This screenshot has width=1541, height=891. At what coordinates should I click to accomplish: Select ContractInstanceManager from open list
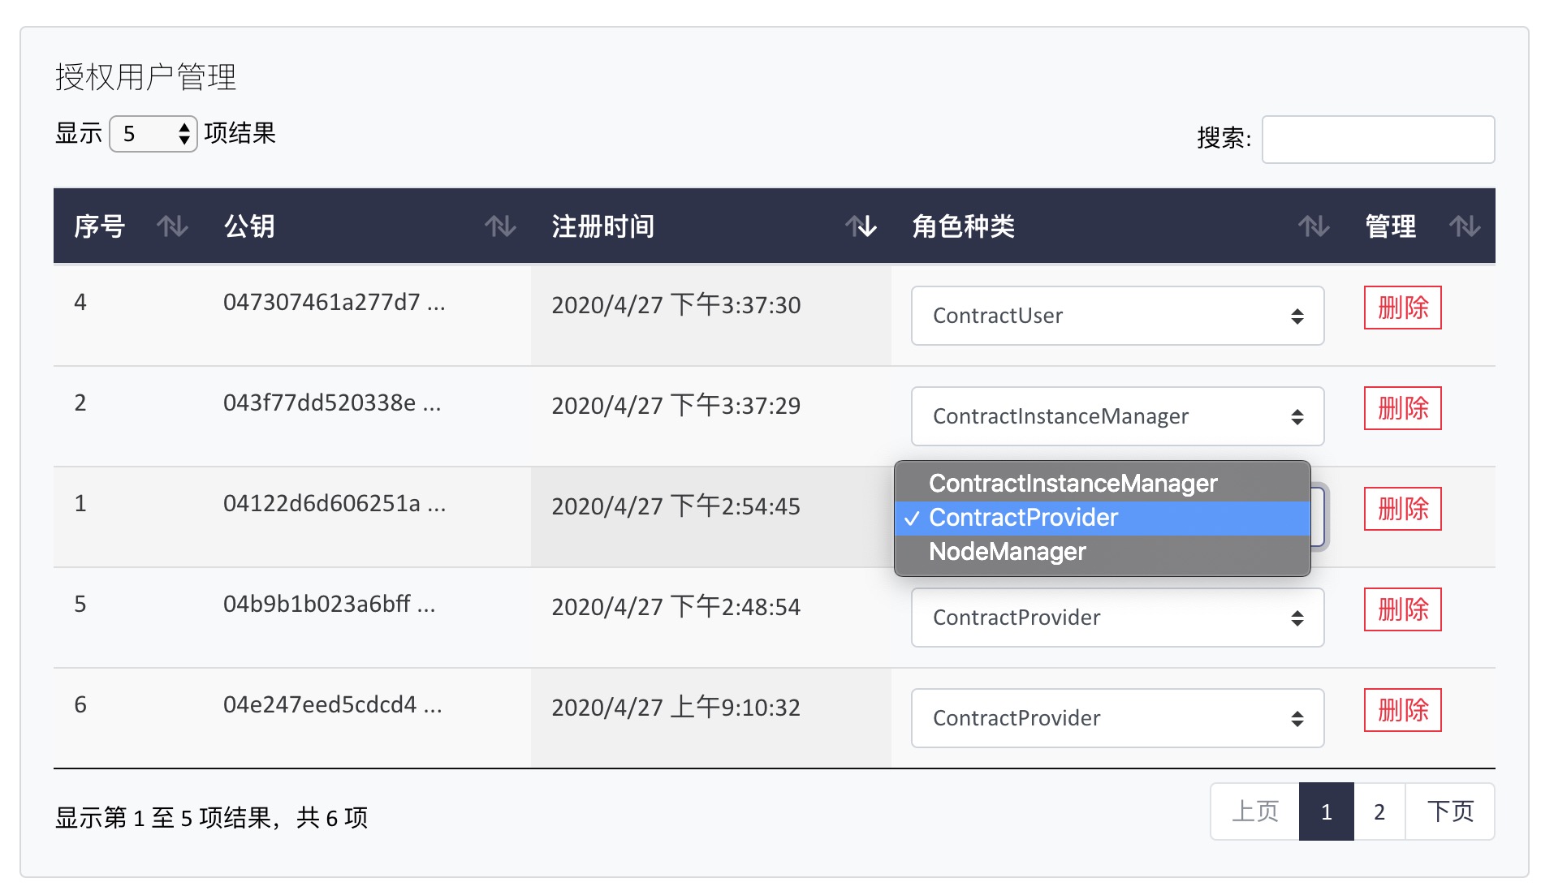[1073, 484]
